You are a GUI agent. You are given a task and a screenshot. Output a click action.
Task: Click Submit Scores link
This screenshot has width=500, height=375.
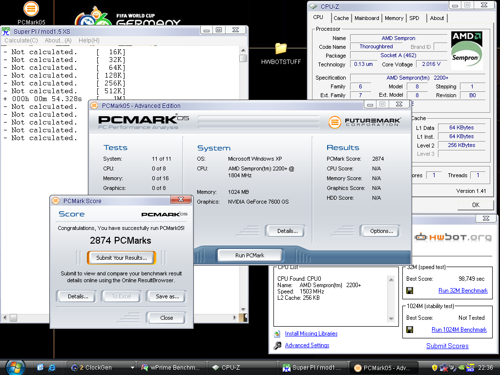click(x=447, y=346)
